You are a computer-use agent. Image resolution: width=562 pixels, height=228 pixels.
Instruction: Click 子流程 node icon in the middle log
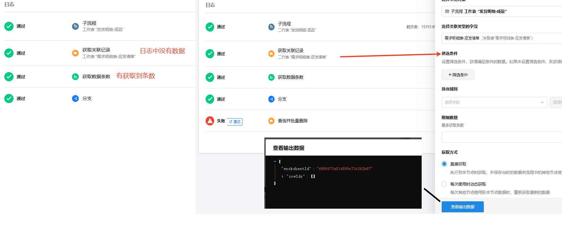click(271, 27)
